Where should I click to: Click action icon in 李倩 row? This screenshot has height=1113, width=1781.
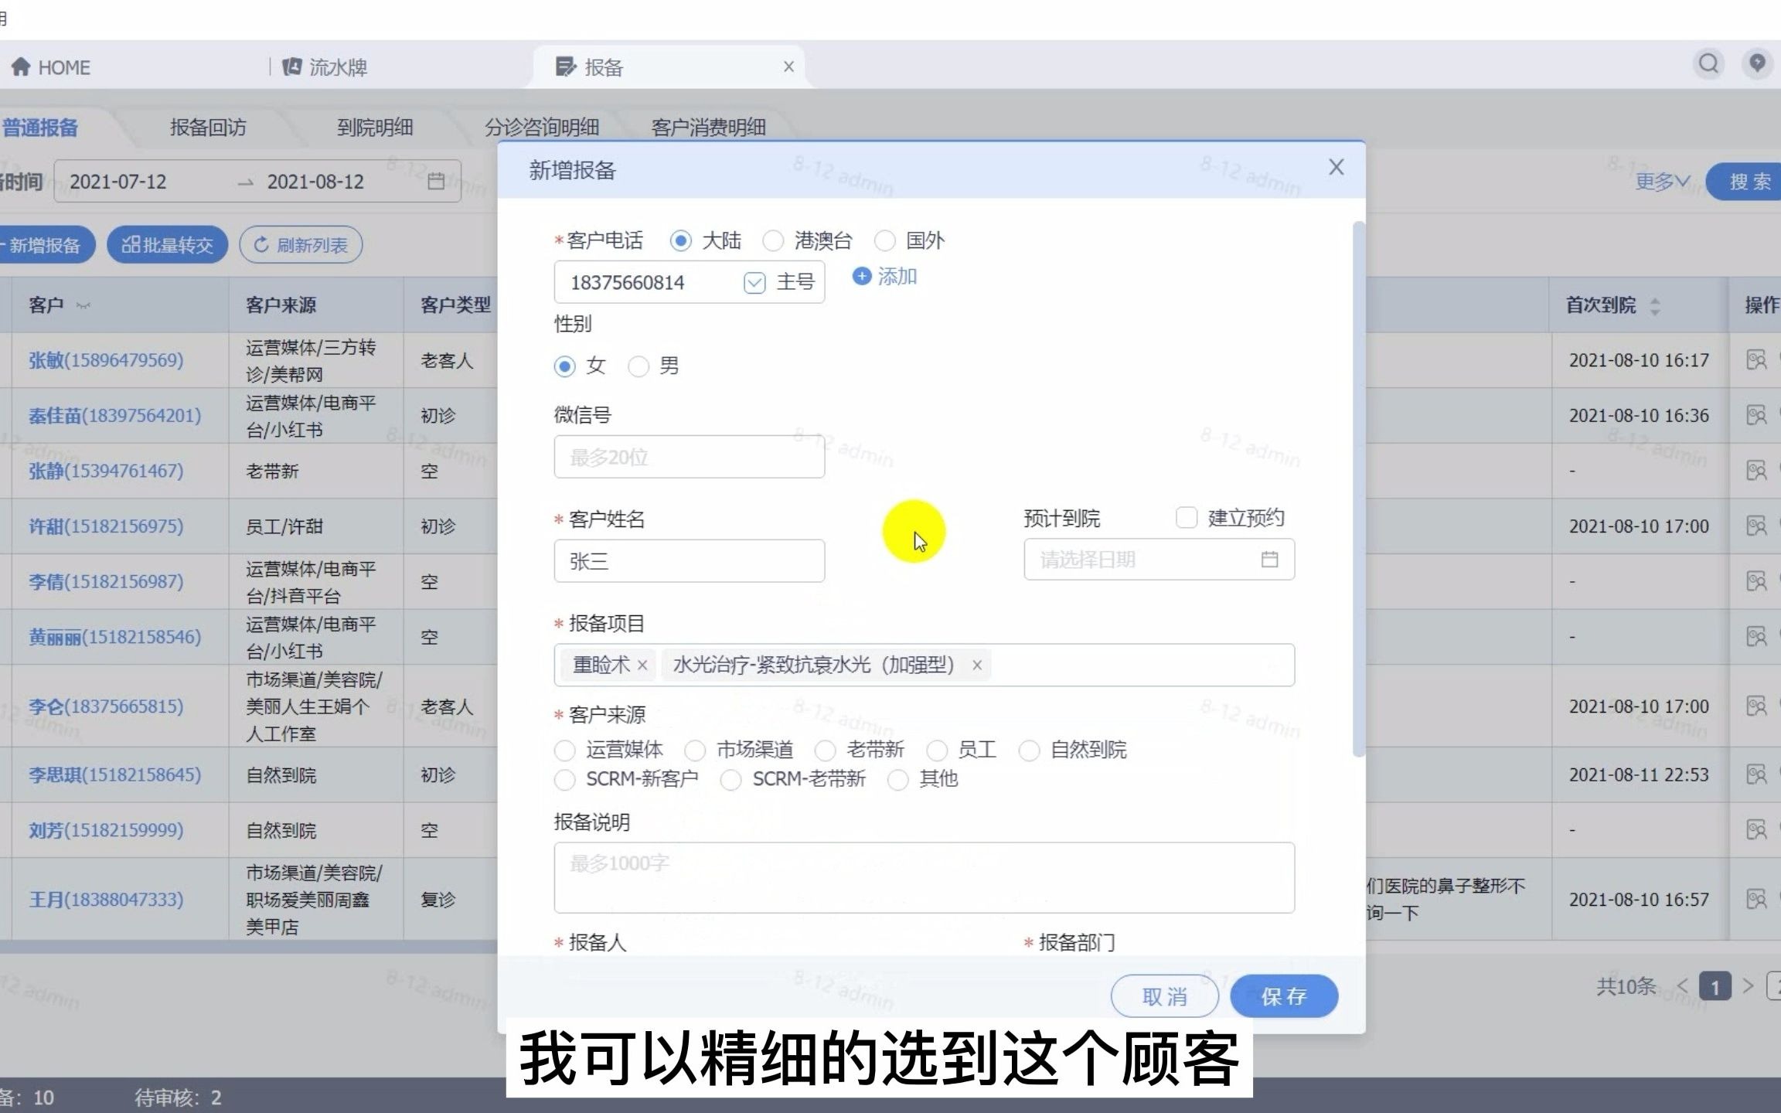click(x=1756, y=581)
